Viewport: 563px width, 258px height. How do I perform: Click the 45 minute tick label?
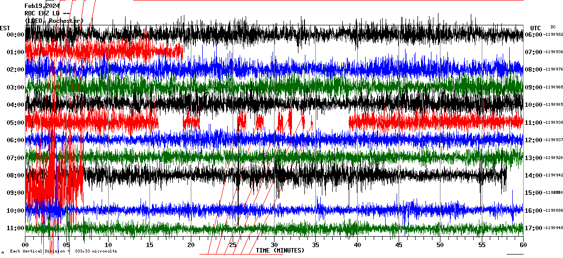click(x=399, y=245)
